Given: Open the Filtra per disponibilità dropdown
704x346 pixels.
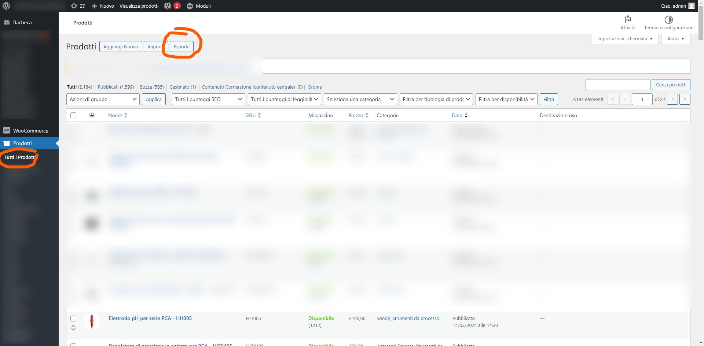Looking at the screenshot, I should pos(506,99).
